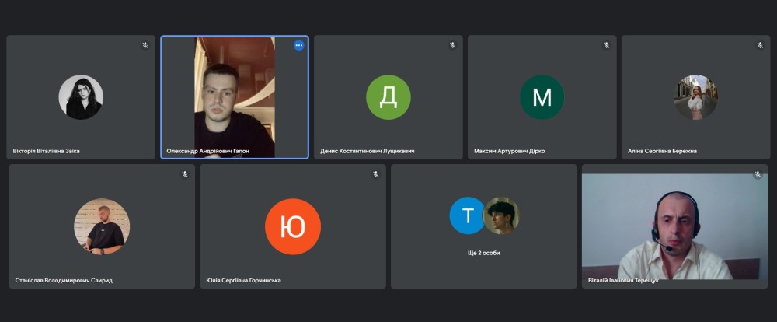Click the name label "Юлія Сергіївна Горчинська"
Viewport: 777px width, 322px height.
[x=243, y=280]
